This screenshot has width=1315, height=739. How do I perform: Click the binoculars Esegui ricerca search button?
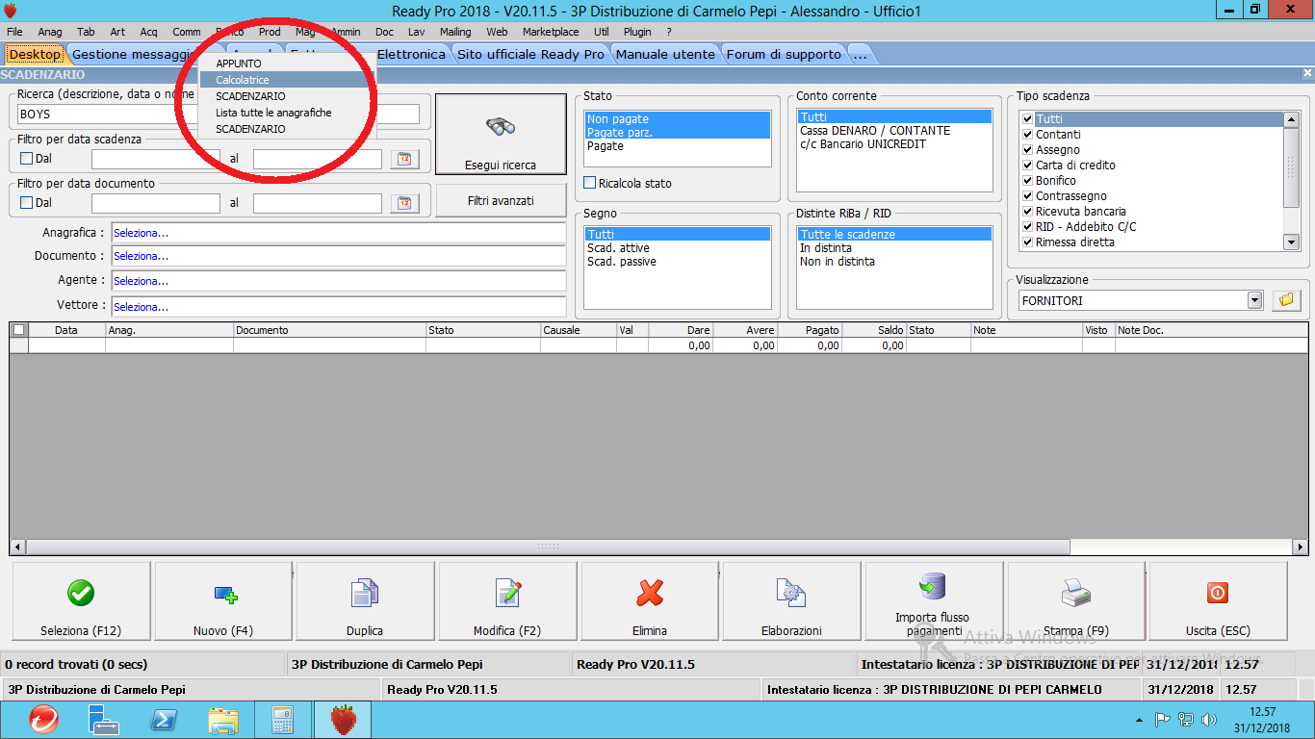pos(501,134)
